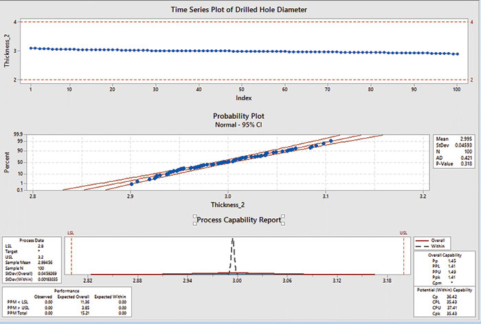
Task: Select the AD 0.421 statistic
Action: tap(454, 158)
